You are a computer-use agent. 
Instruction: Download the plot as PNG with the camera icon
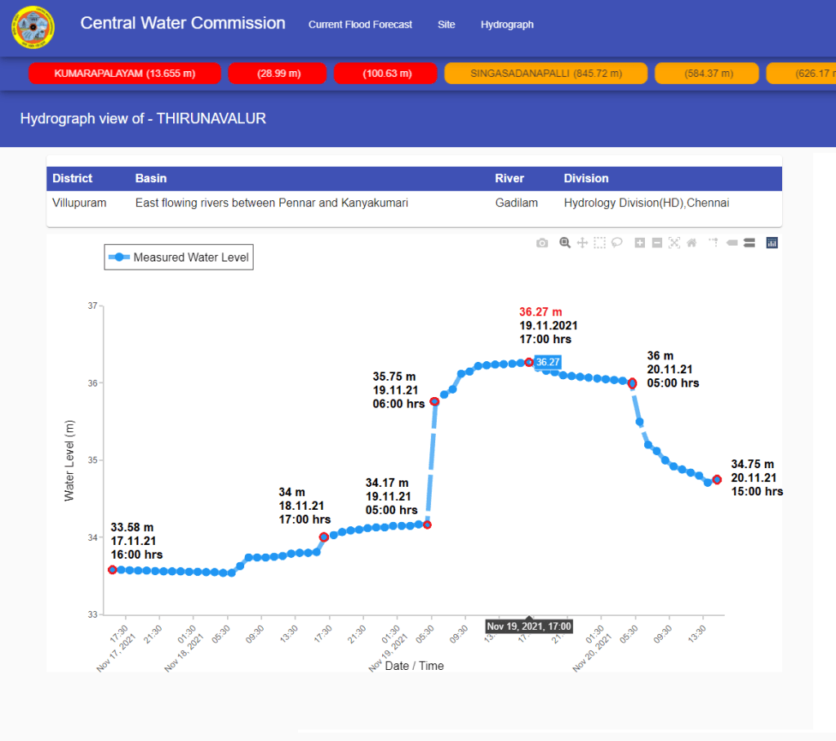click(542, 243)
